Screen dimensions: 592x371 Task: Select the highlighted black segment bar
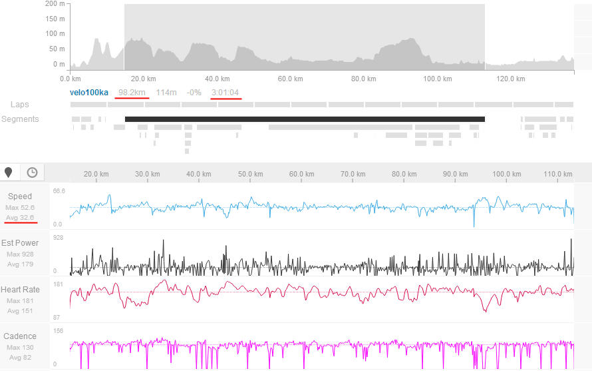pos(305,119)
